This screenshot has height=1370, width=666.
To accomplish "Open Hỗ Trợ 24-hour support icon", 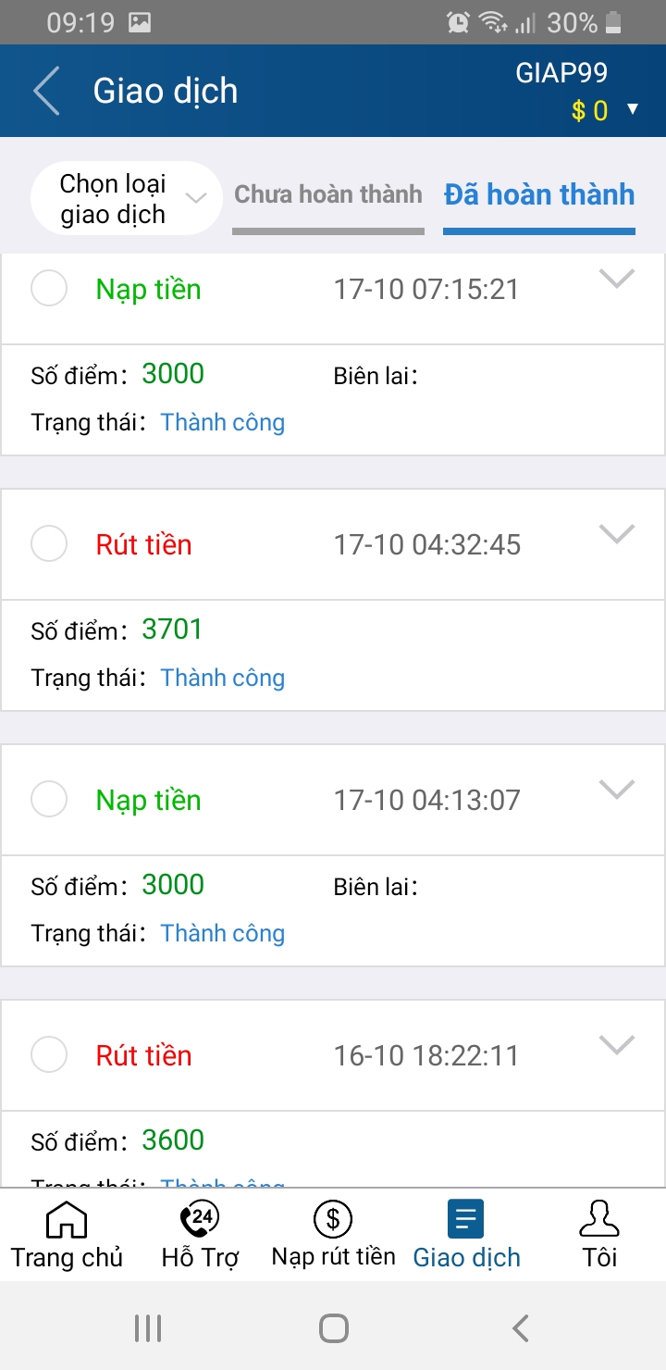I will coord(200,1219).
